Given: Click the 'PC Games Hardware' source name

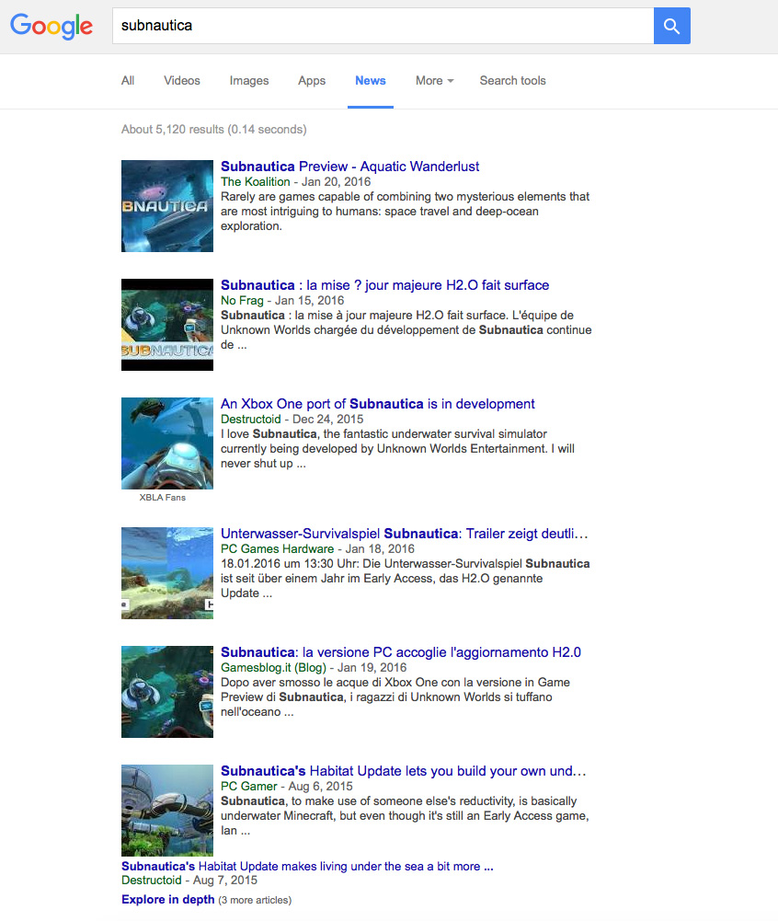Looking at the screenshot, I should tap(277, 548).
